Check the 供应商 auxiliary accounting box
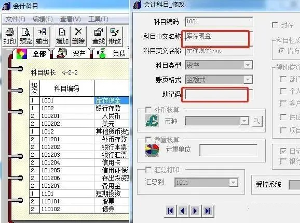Viewport: 300px width, 223px height. 283,117
